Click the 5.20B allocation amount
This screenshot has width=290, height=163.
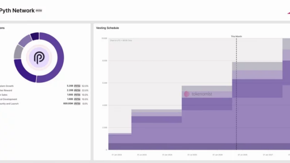click(x=70, y=86)
